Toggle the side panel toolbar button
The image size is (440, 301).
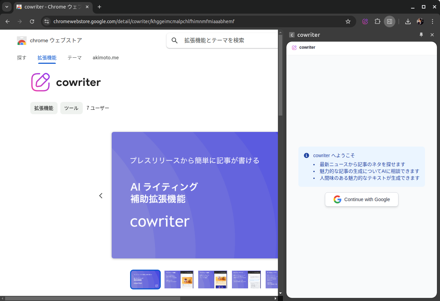click(390, 21)
